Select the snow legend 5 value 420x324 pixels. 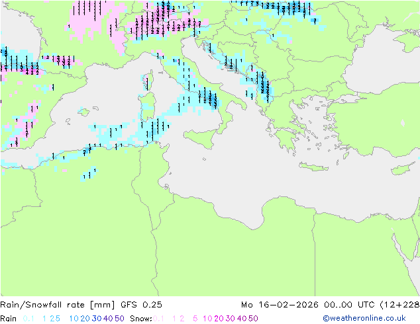coord(195,319)
